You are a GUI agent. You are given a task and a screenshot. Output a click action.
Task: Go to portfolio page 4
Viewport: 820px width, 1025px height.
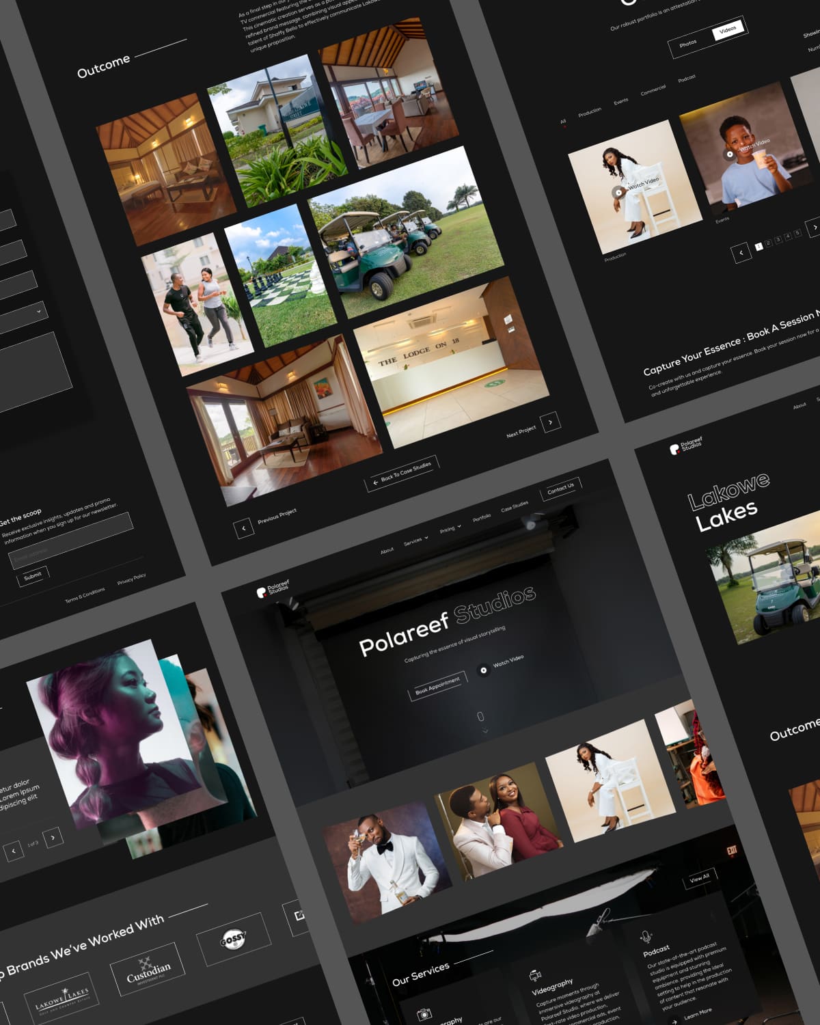pyautogui.click(x=787, y=236)
